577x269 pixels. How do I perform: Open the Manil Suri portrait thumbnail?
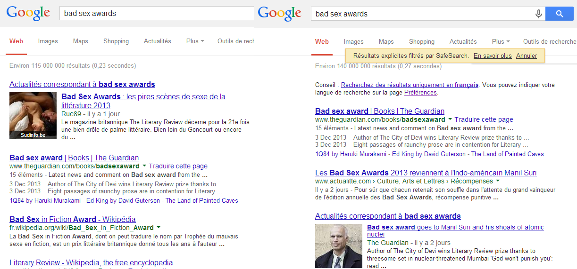coord(338,246)
